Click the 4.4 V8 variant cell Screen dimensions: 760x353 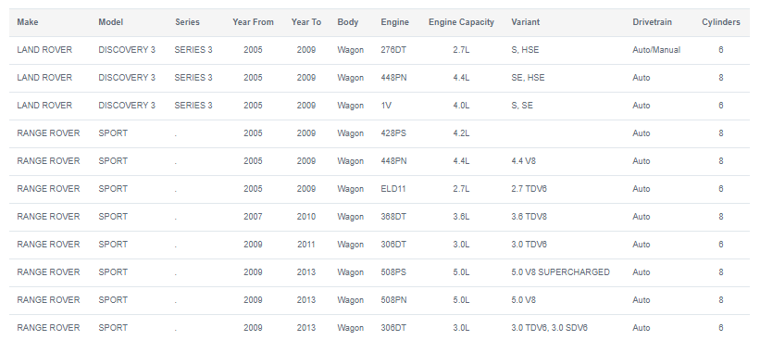coord(523,161)
